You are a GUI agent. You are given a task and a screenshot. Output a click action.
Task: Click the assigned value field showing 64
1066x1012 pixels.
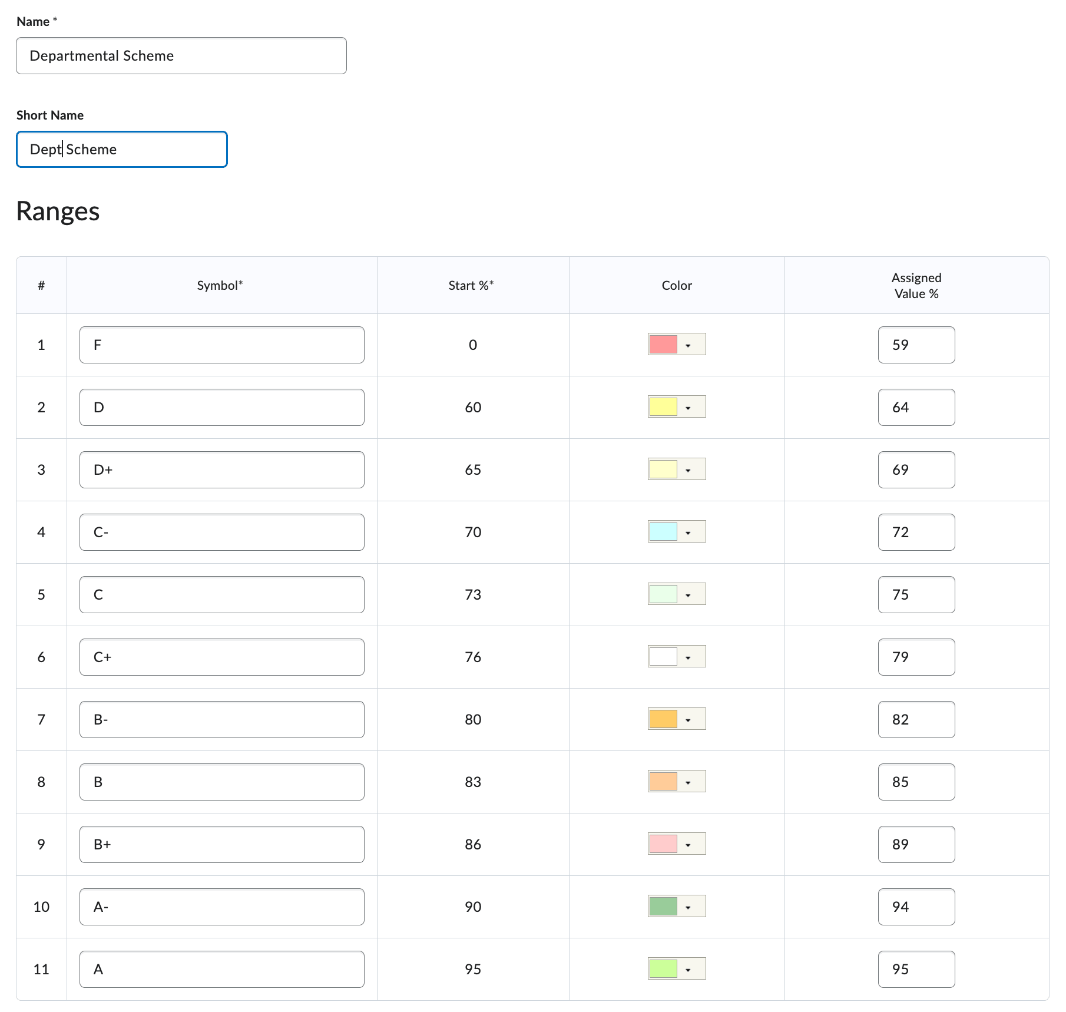916,408
